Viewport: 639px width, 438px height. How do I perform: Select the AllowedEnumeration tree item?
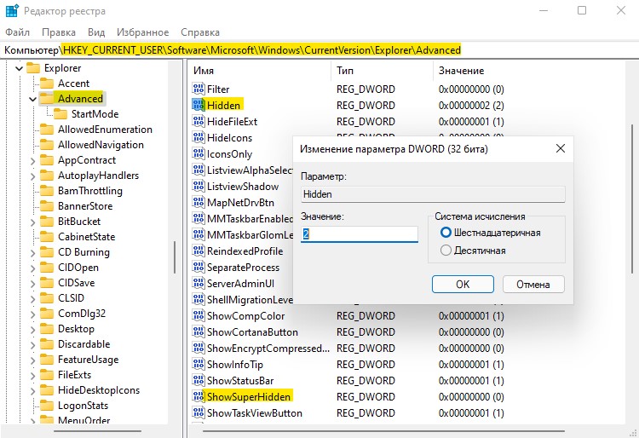(x=105, y=130)
